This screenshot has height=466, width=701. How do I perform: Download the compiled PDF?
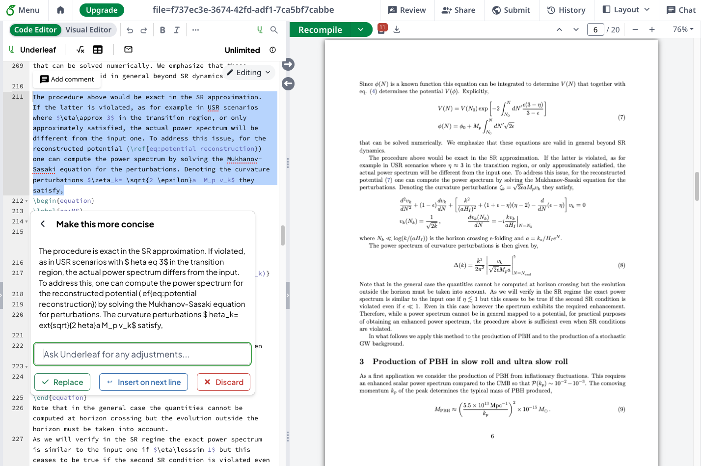click(x=397, y=29)
